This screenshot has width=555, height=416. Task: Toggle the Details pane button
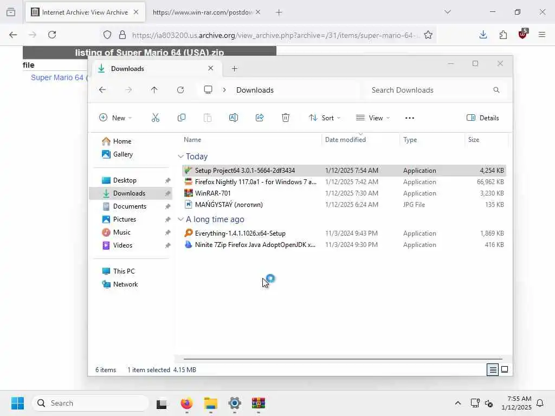483,118
